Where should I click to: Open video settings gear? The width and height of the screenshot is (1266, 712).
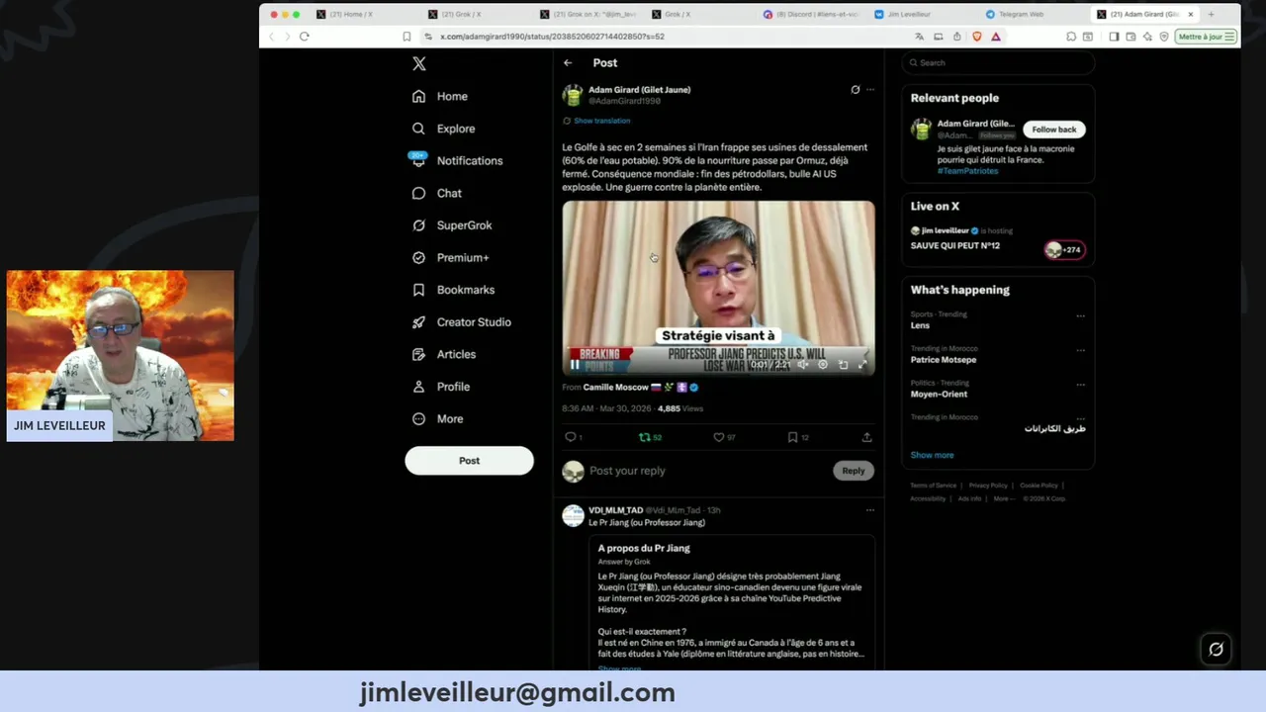coord(823,364)
